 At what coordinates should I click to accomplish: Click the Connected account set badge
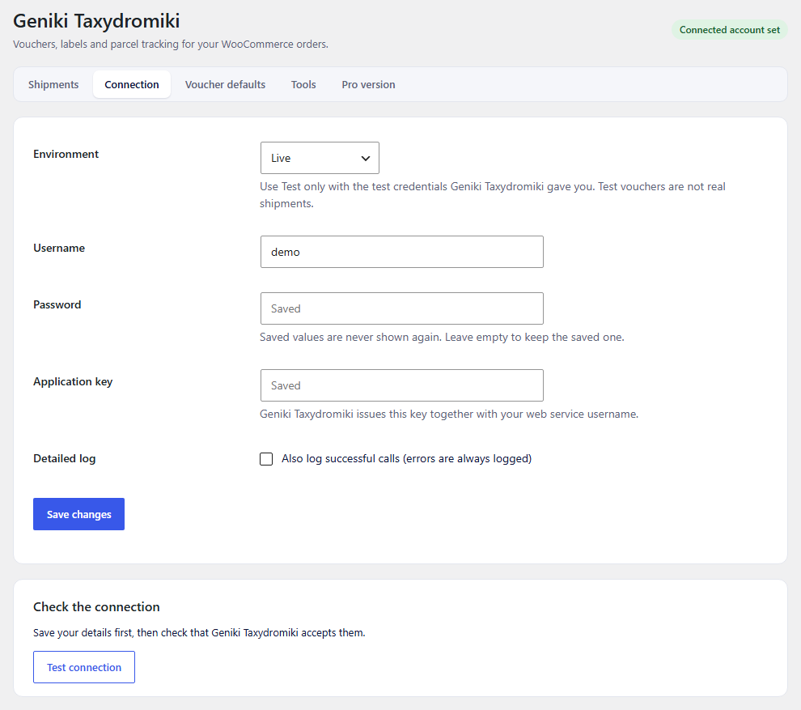(x=730, y=30)
